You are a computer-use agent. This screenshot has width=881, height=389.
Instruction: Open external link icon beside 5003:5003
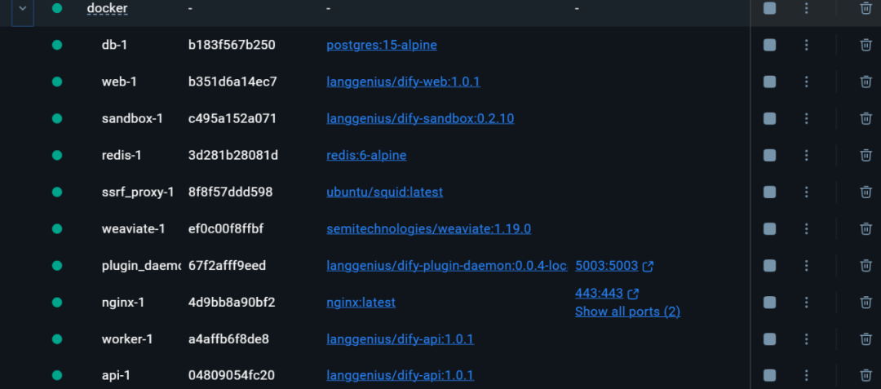648,266
